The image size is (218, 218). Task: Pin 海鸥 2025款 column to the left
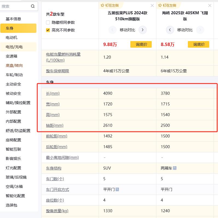168,5
